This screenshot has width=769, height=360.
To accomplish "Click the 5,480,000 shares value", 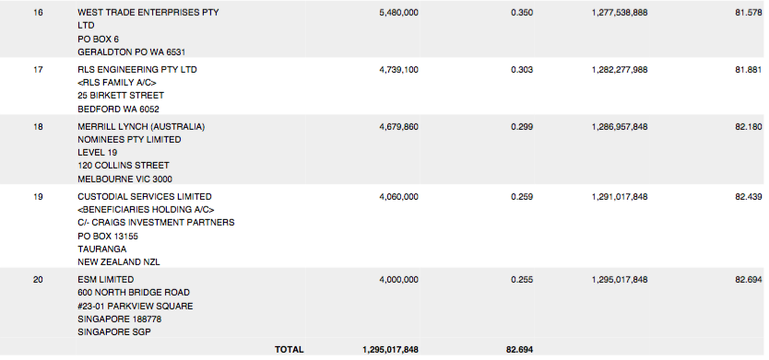I will [x=398, y=13].
